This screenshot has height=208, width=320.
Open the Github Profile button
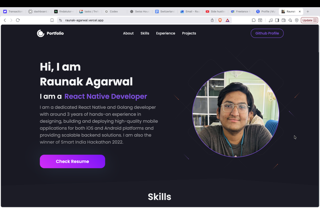[267, 33]
